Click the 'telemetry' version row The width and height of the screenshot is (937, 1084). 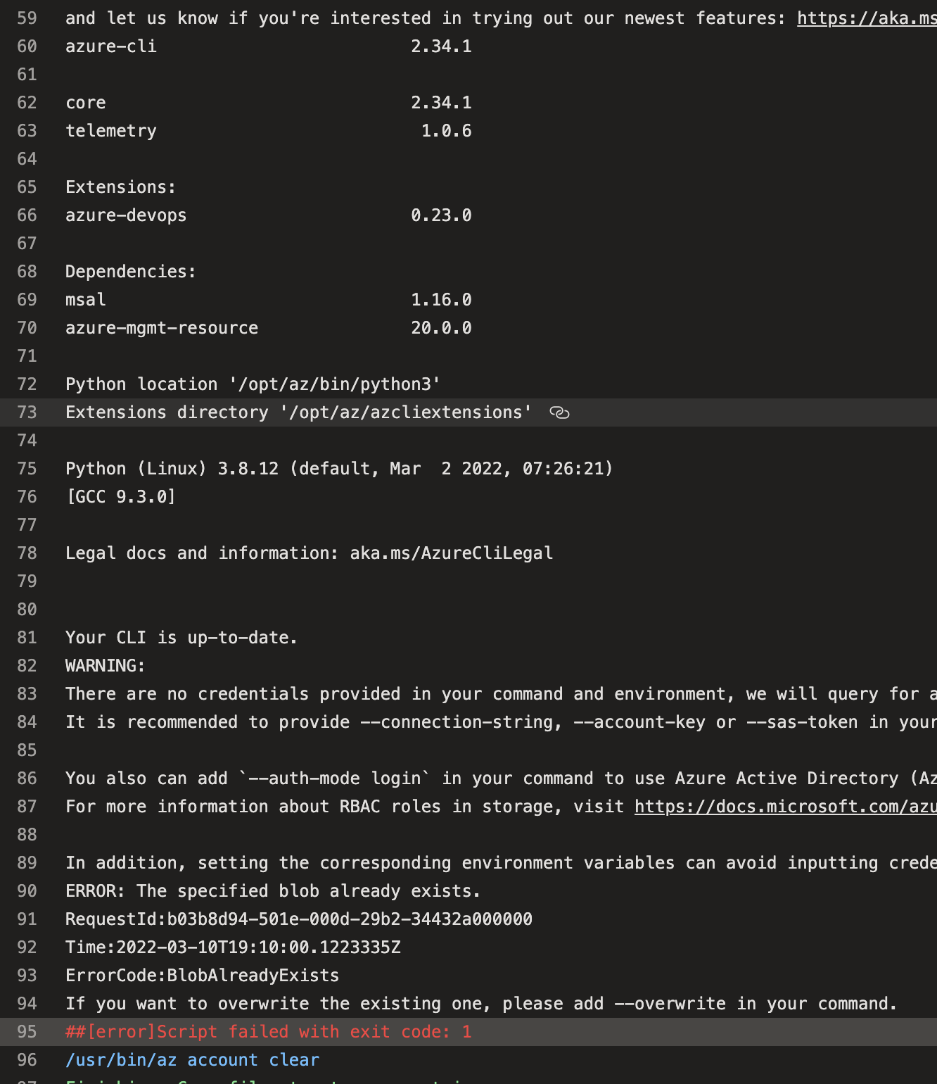[x=269, y=131]
